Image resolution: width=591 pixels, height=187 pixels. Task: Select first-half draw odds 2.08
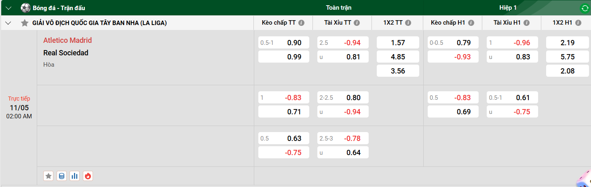(x=567, y=71)
